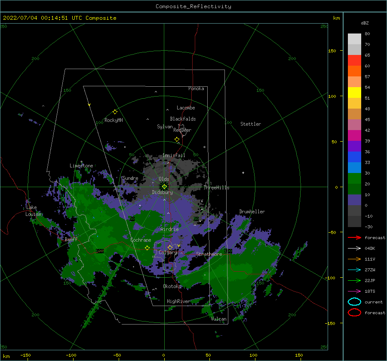The height and width of the screenshot is (361, 387).
Task: Click the yellow diamond marker near RockyMH
Action: coord(115,112)
